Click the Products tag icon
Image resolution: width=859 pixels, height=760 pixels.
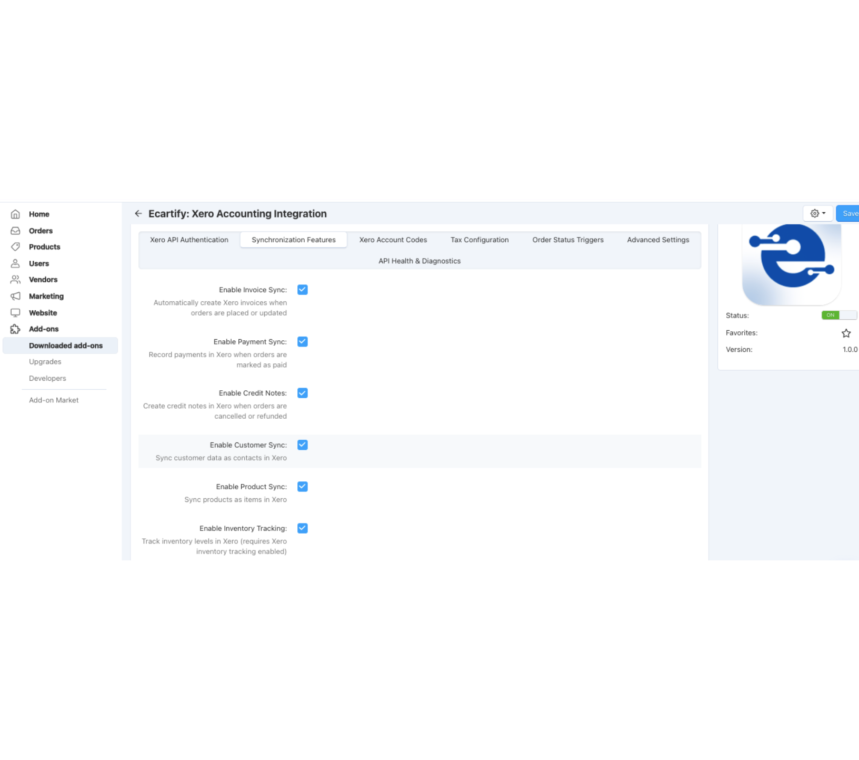tap(15, 247)
